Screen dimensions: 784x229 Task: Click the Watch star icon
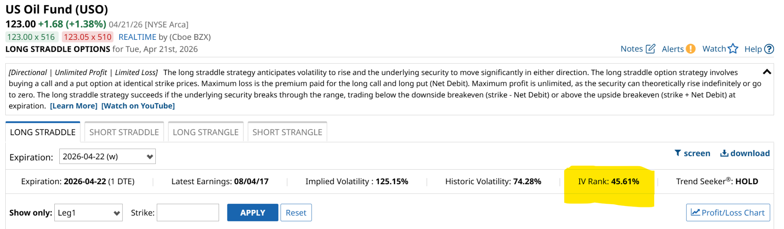(733, 49)
